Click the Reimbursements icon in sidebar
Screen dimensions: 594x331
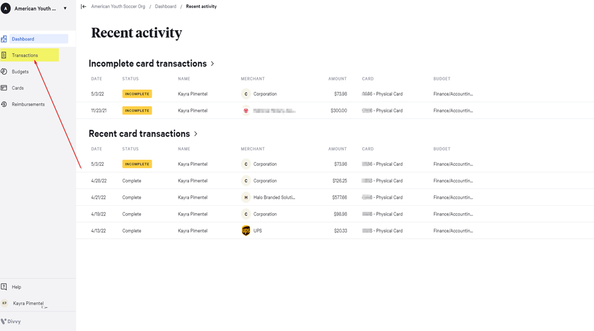pos(4,104)
